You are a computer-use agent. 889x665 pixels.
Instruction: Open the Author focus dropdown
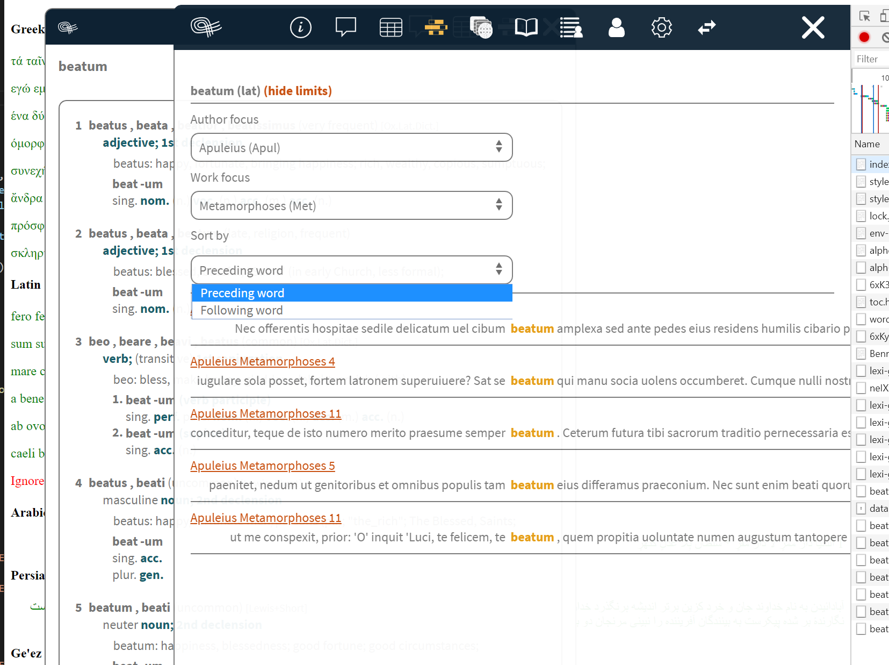pyautogui.click(x=351, y=147)
